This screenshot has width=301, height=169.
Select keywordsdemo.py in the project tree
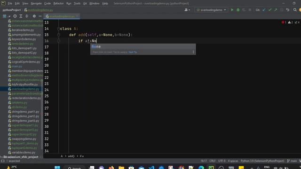point(24,39)
